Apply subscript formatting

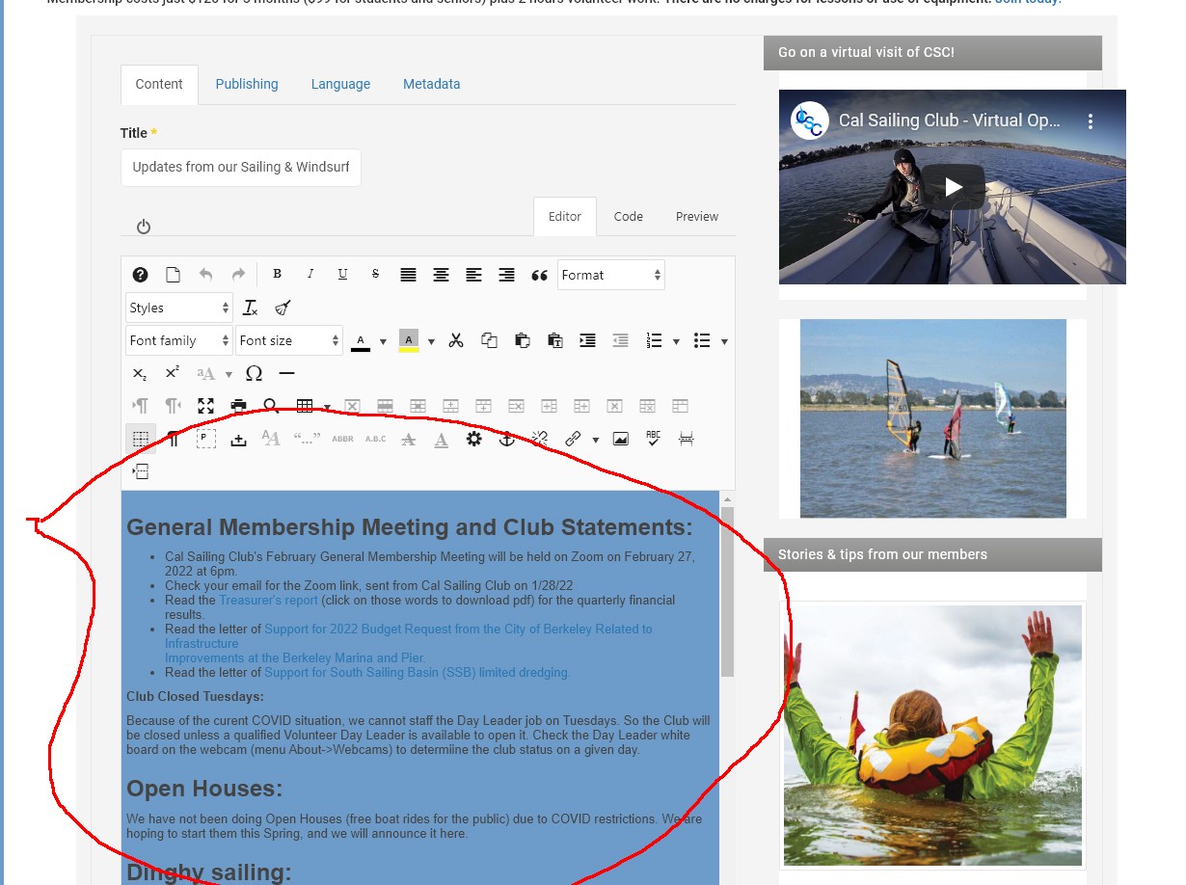140,373
